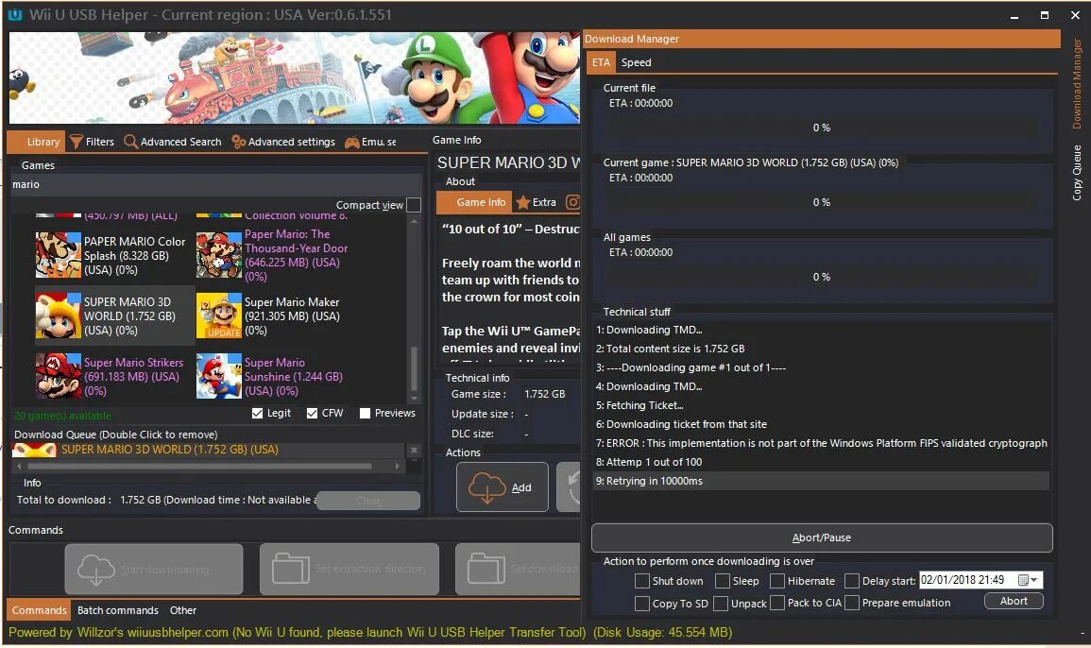Click the Advanced Search magnifier icon

[x=130, y=142]
